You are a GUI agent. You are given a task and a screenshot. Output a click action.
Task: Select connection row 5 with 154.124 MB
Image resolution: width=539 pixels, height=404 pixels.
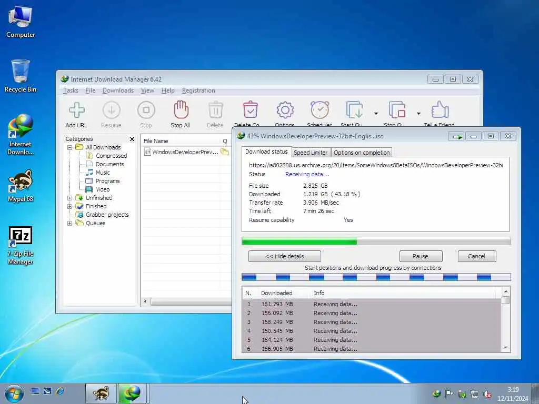372,340
